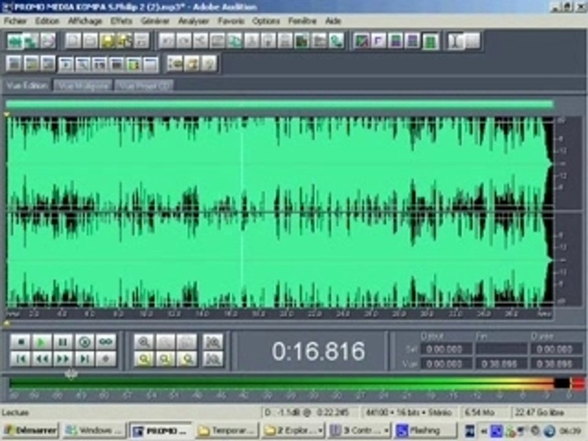Click the large 0:16.816 time display
This screenshot has height=441, width=588.
tap(318, 352)
